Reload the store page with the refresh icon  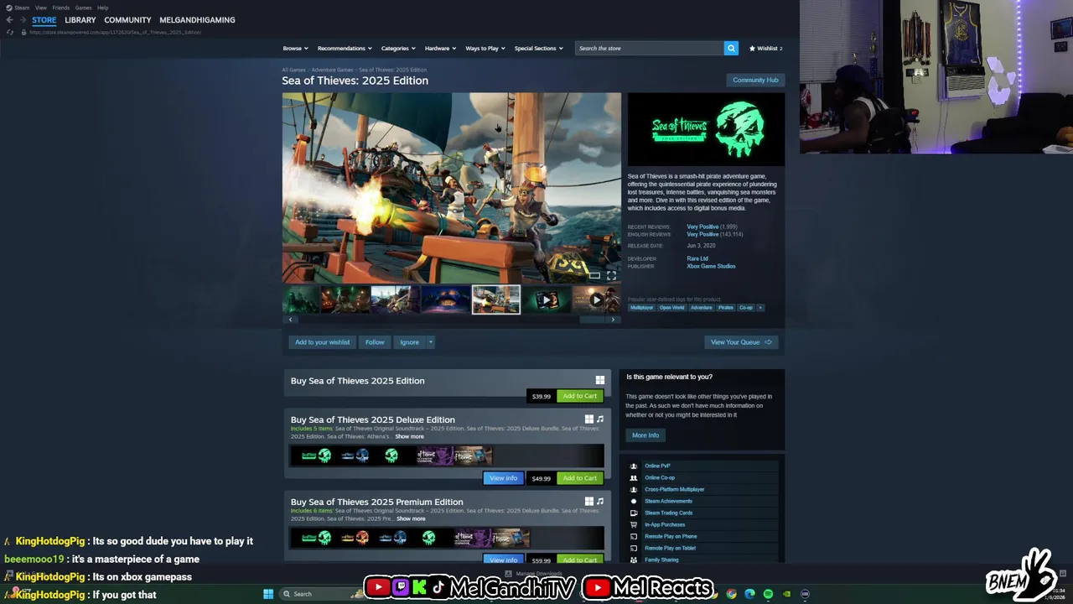click(10, 32)
